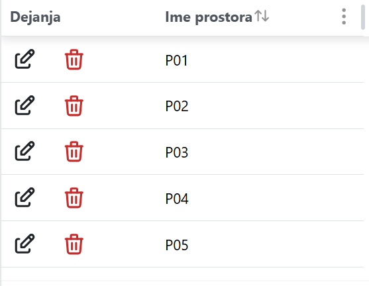Click the Ime prostora column header

pos(209,17)
